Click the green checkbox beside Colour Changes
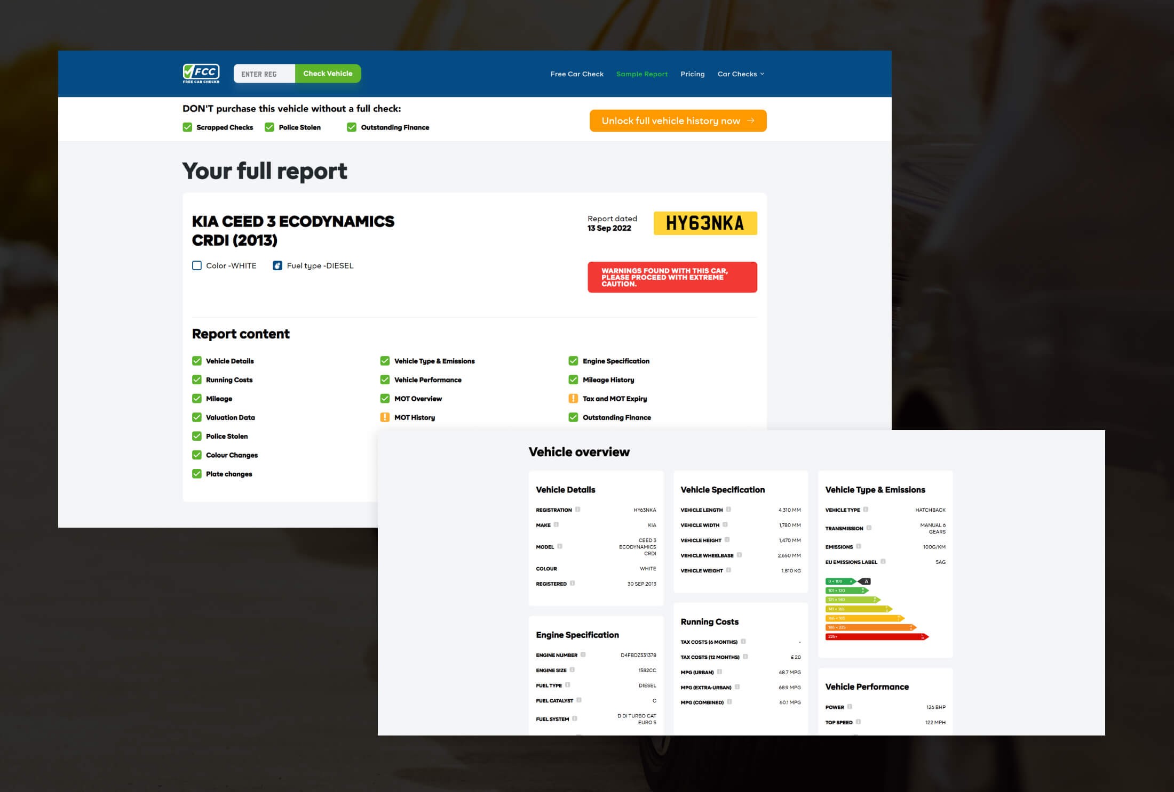Image resolution: width=1174 pixels, height=792 pixels. [x=197, y=455]
